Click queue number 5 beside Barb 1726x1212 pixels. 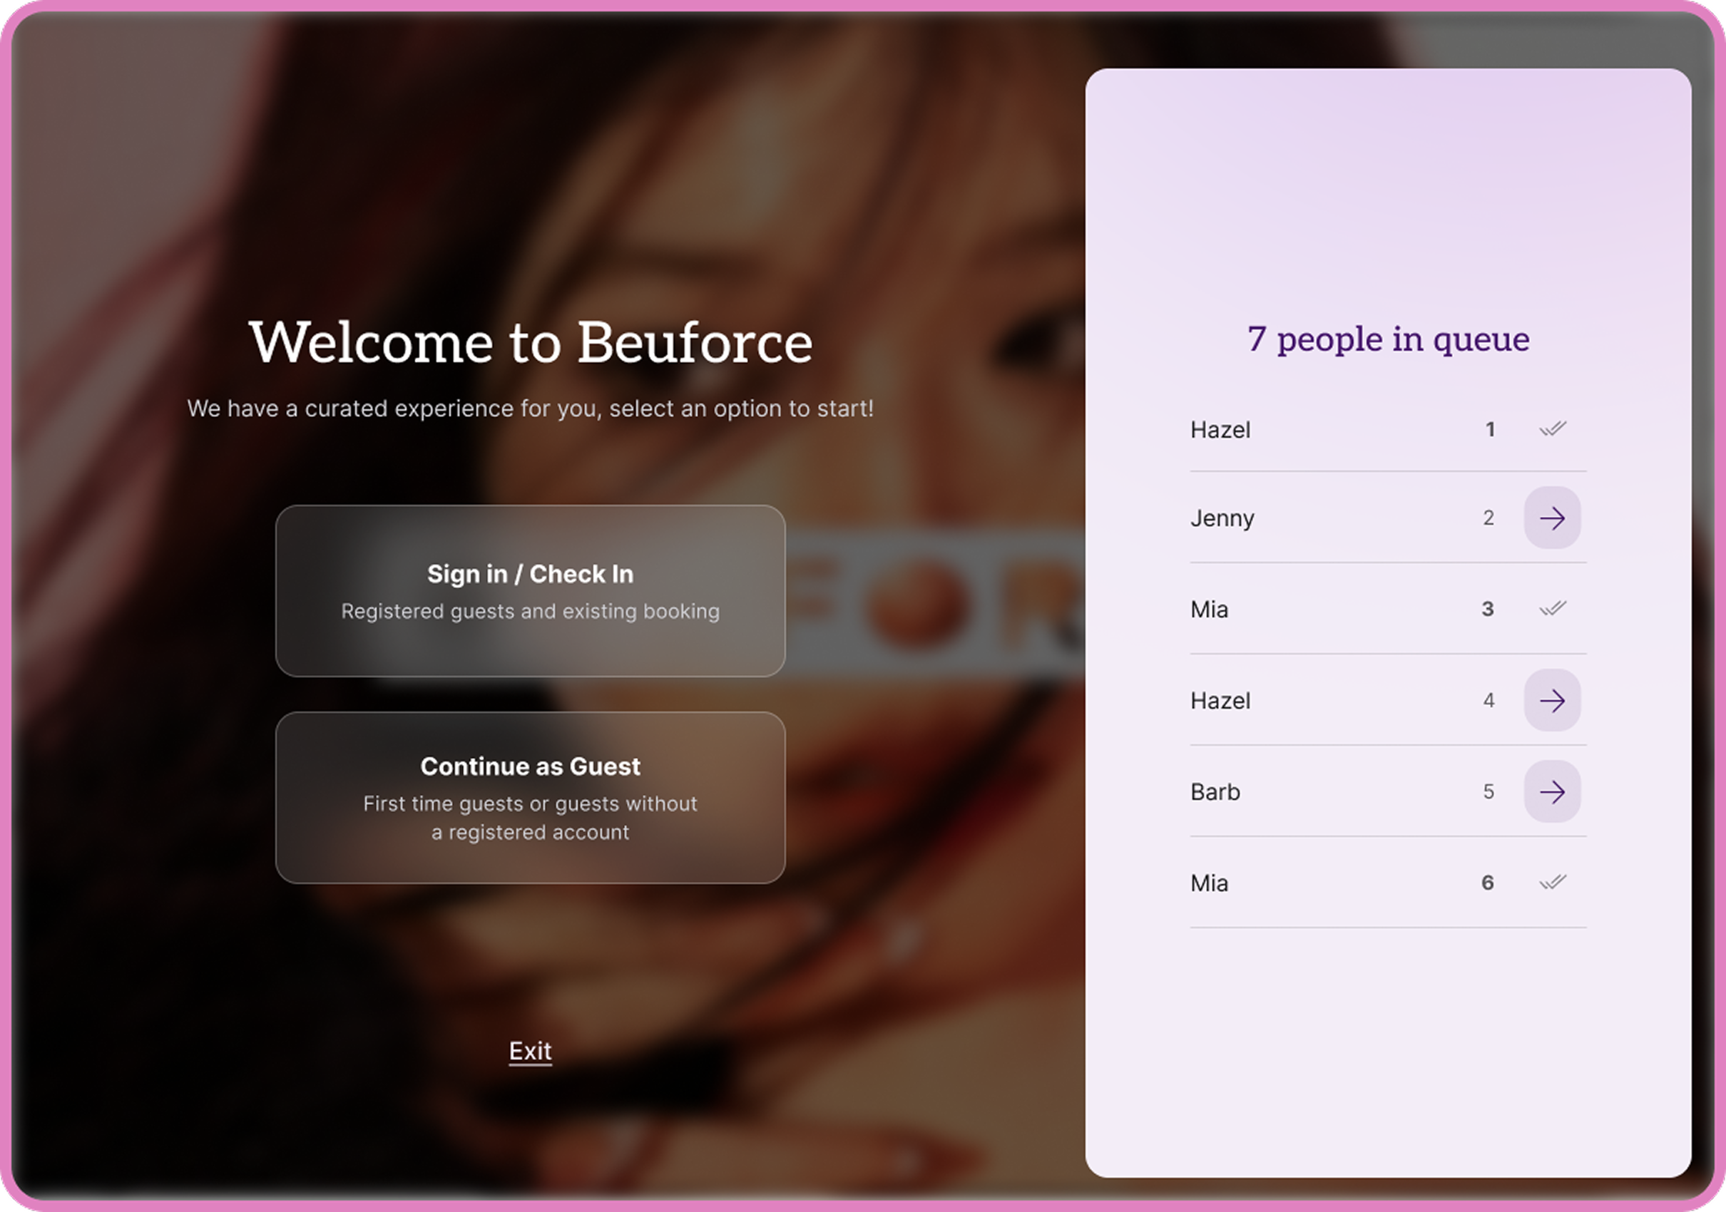[x=1488, y=791]
